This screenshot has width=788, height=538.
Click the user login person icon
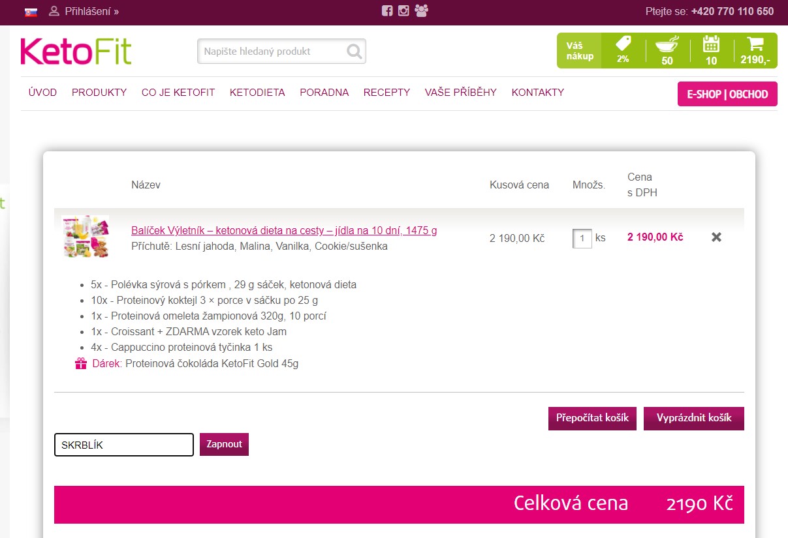click(x=54, y=11)
